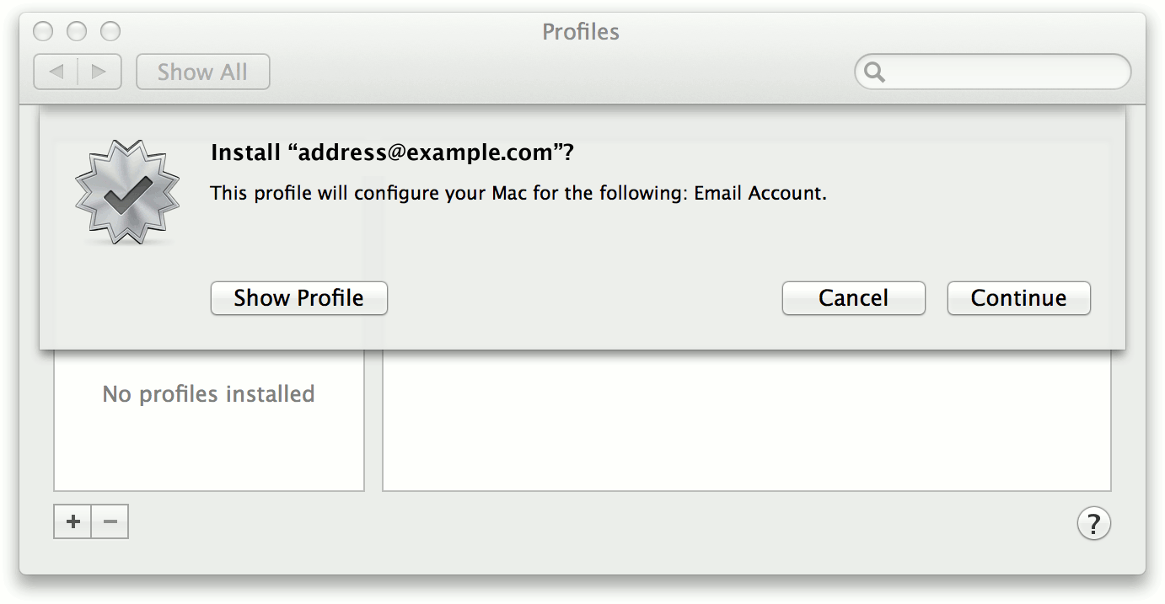Image resolution: width=1165 pixels, height=604 pixels.
Task: Click the Email Account description text
Action: point(518,193)
